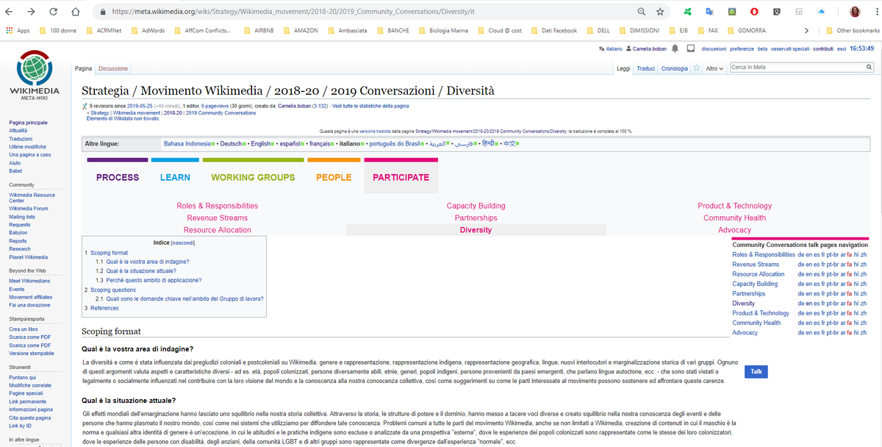Click the blue Talk button
Viewport: 882px width, 447px height.
[x=756, y=372]
